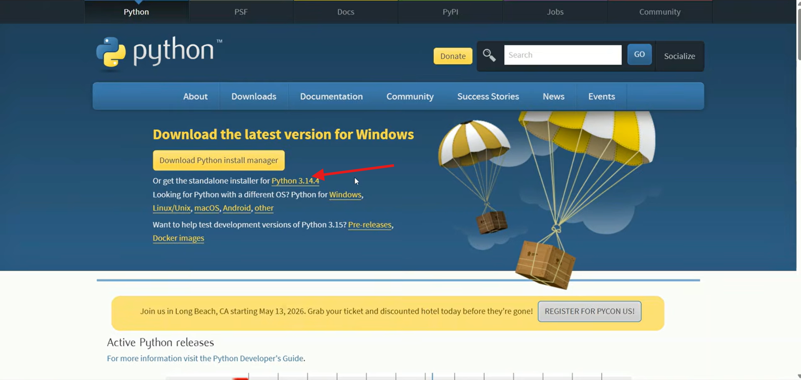Click the 'Active Python releases' heading
This screenshot has height=380, width=801.
(x=160, y=342)
